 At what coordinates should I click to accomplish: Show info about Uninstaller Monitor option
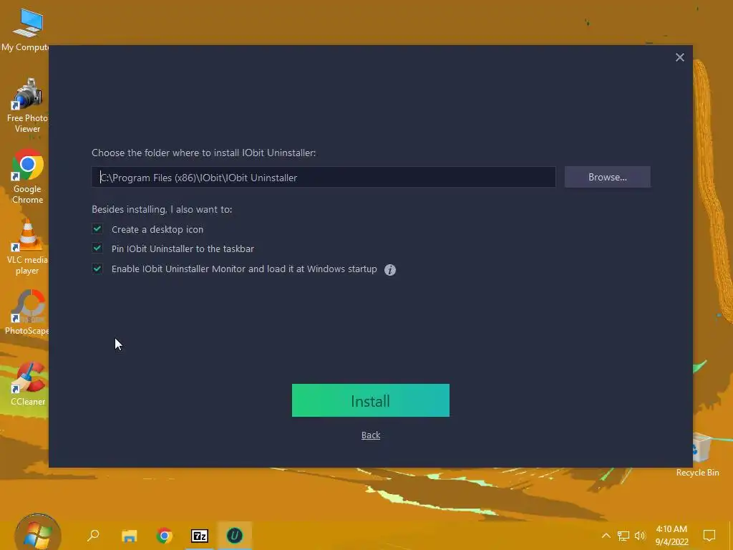(x=390, y=270)
